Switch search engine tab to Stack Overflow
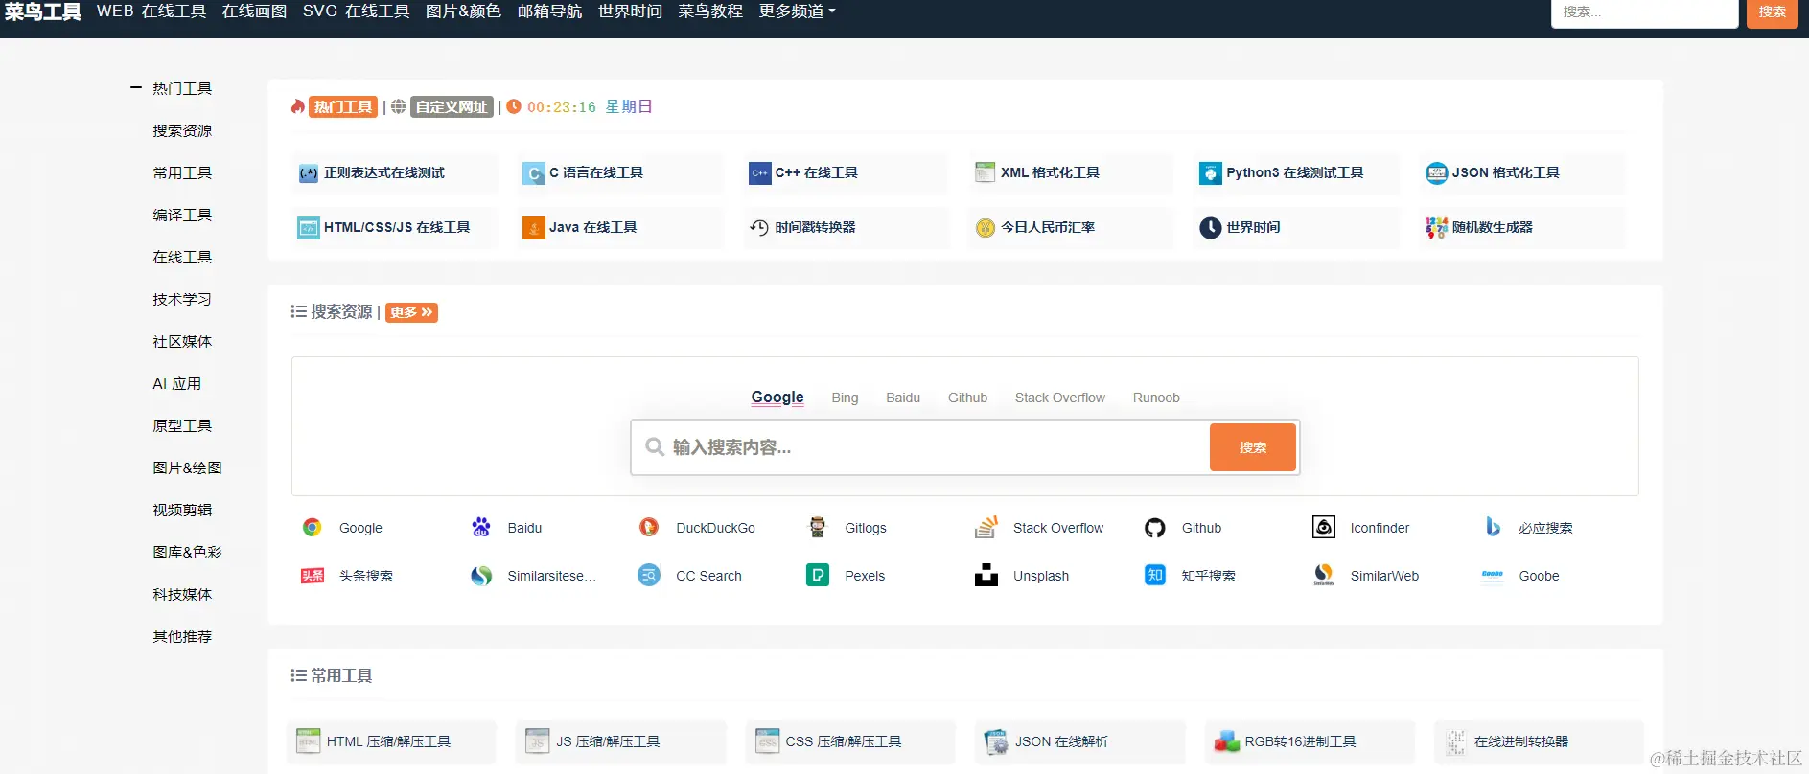This screenshot has height=774, width=1809. click(x=1059, y=398)
